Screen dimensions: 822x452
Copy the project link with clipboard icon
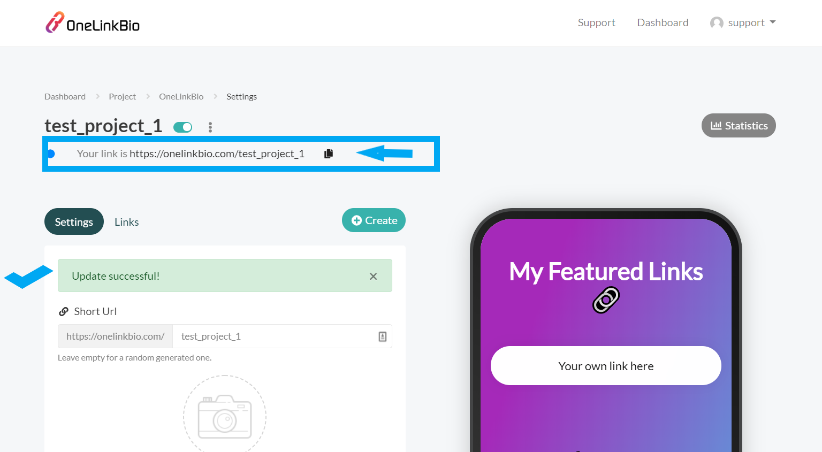tap(329, 154)
